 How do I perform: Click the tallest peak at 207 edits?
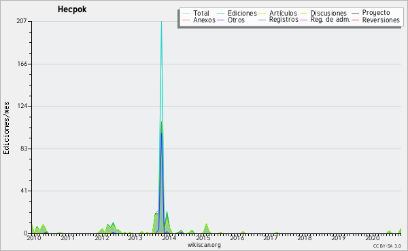[x=161, y=22]
